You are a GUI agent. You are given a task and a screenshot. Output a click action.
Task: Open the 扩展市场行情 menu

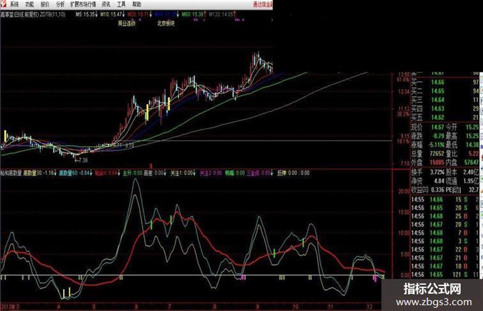[x=84, y=4]
